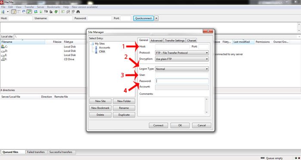Click the Site Manager User field
The height and width of the screenshot is (160, 301).
pyautogui.click(x=182, y=75)
